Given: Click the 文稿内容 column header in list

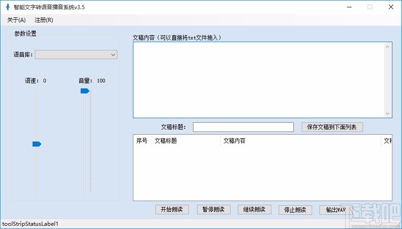Looking at the screenshot, I should point(301,141).
